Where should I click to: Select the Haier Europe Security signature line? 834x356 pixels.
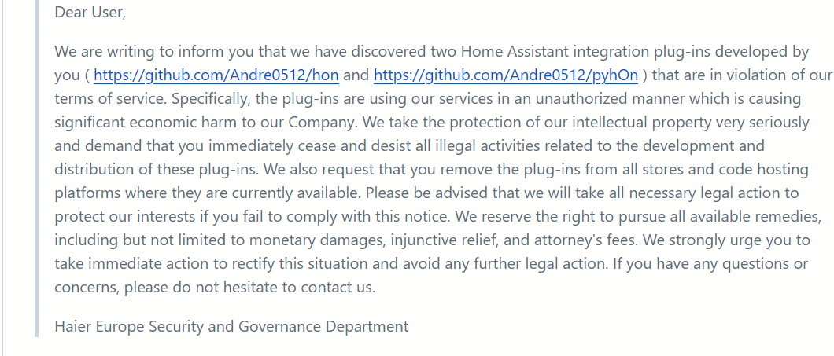tap(231, 325)
